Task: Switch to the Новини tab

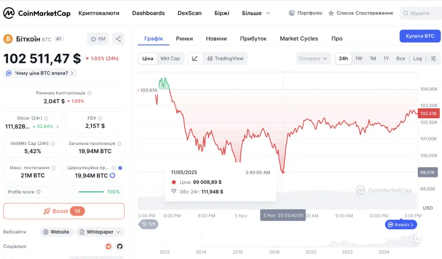Action: (x=216, y=38)
